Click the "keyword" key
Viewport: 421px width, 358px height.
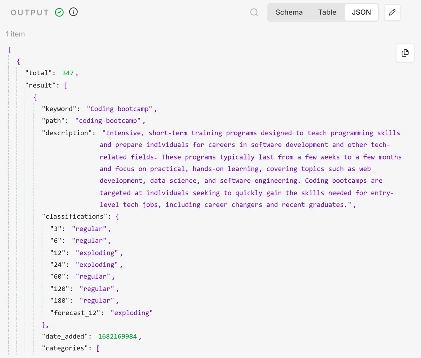coord(59,109)
